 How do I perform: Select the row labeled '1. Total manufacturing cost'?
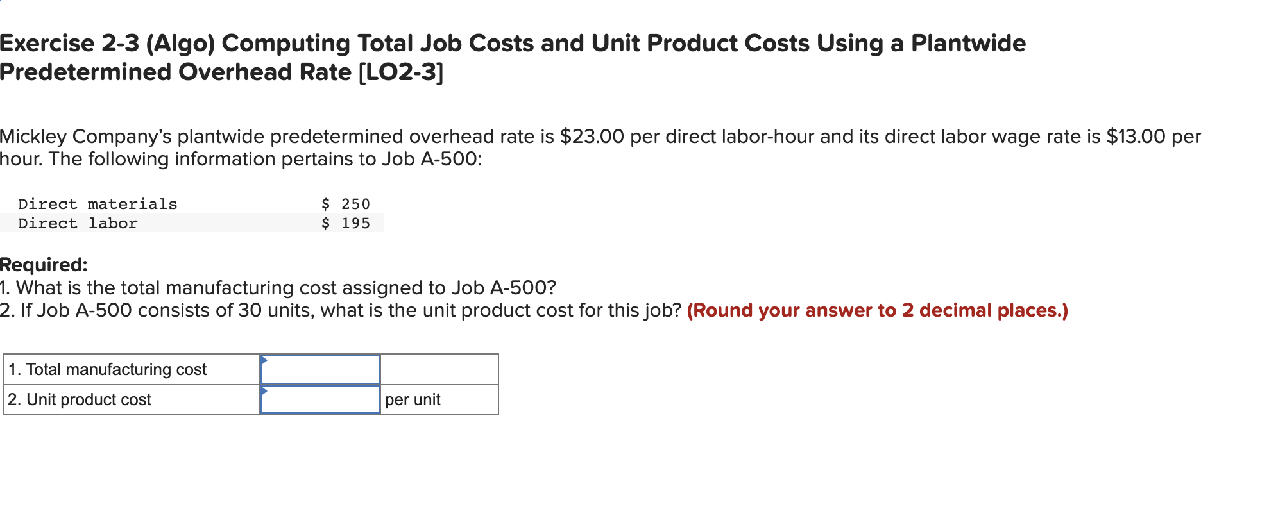pos(108,369)
